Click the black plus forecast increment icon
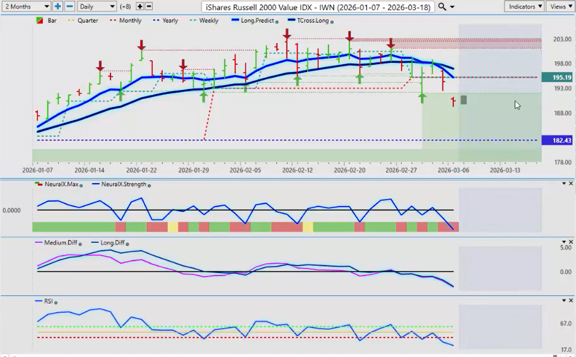Viewport: 576px width, 357px height. [x=139, y=6]
